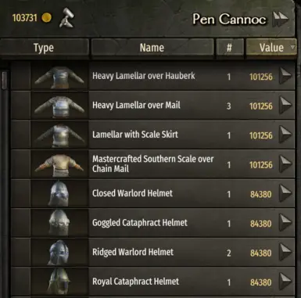Click the transfer arrow for Lamellar with Scale Skirt
The width and height of the screenshot is (301, 298).
[x=285, y=135]
